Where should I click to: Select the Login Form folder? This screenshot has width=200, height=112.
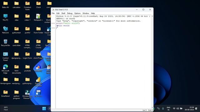27,55
